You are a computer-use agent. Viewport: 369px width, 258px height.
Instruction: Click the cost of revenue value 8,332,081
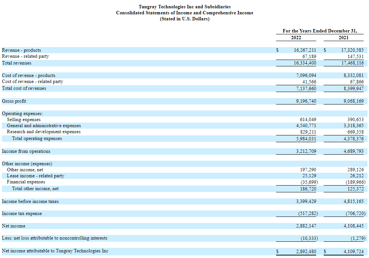point(354,75)
